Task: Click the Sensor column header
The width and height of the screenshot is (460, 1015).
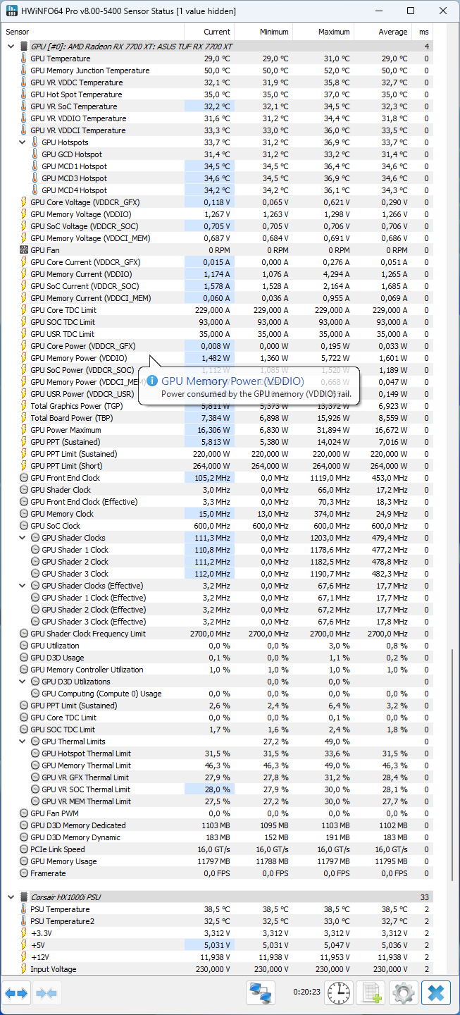Action: 94,32
